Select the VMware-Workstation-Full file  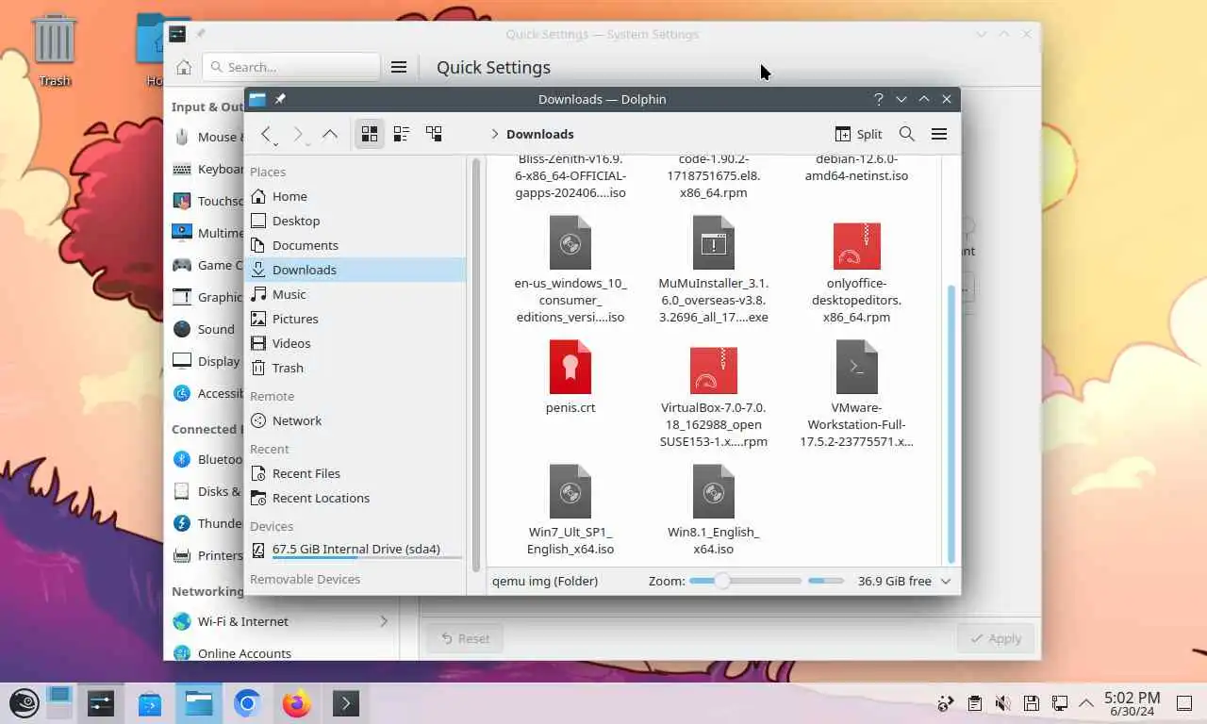pyautogui.click(x=856, y=394)
